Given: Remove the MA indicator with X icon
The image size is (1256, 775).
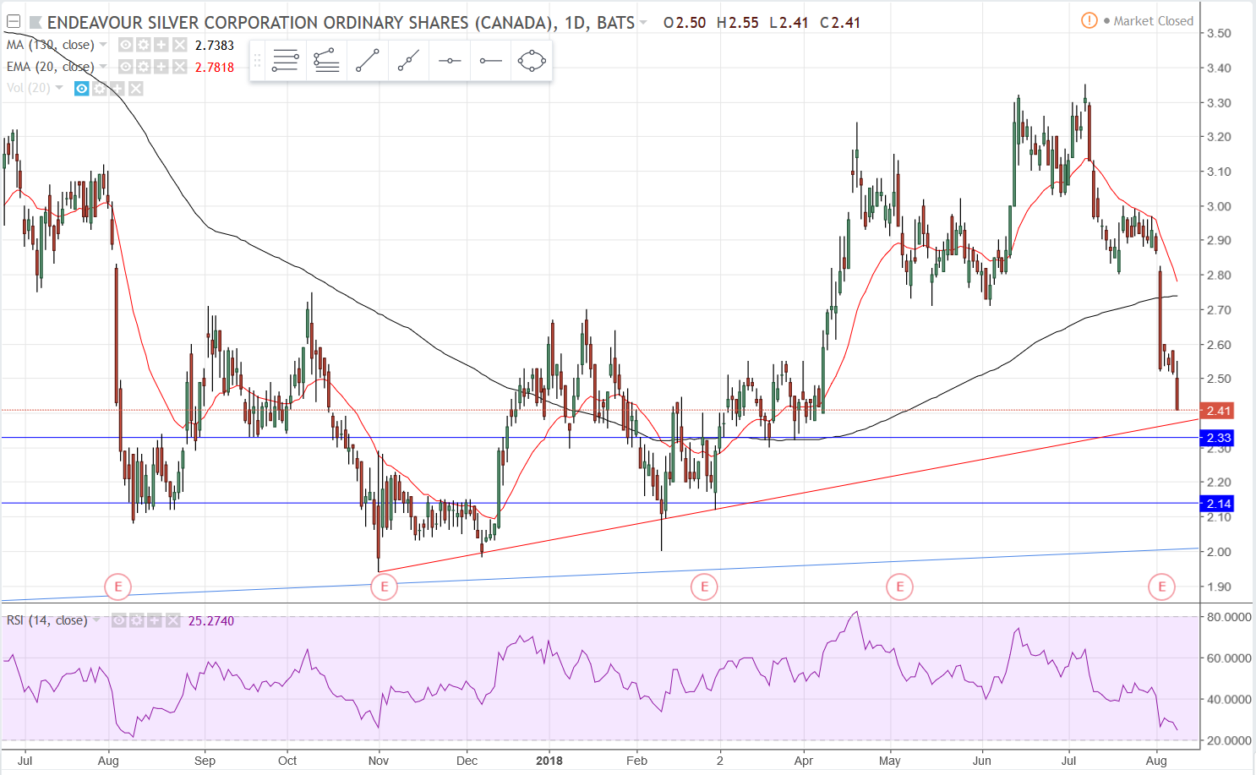Looking at the screenshot, I should click(x=179, y=45).
